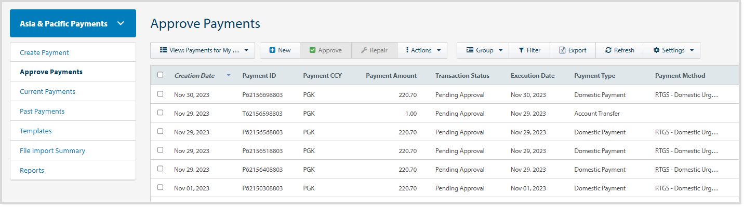Click the gear Settings icon
The image size is (744, 207).
click(x=656, y=50)
